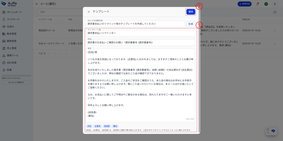This screenshot has height=141, width=283.
Task: Open ダッシュボード in the sidebar
Action: click(x=14, y=12)
